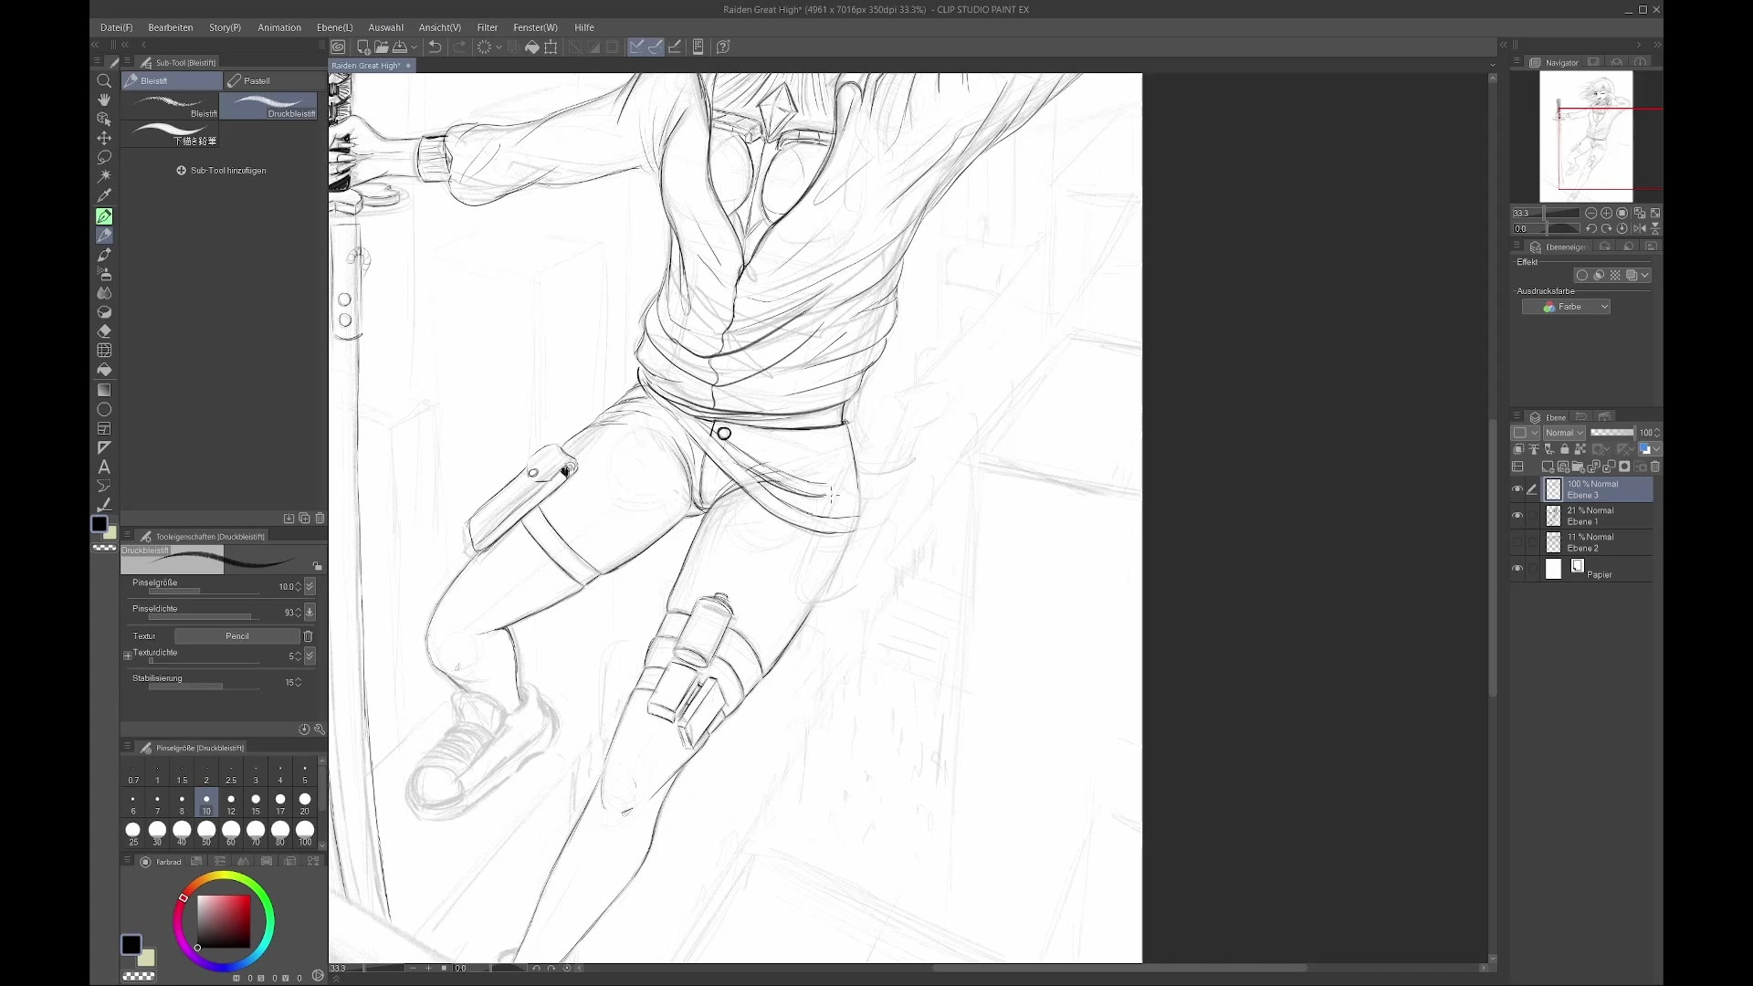Screen dimensions: 1753x986
Task: Click the Fill icon in command bar
Action: pos(532,47)
